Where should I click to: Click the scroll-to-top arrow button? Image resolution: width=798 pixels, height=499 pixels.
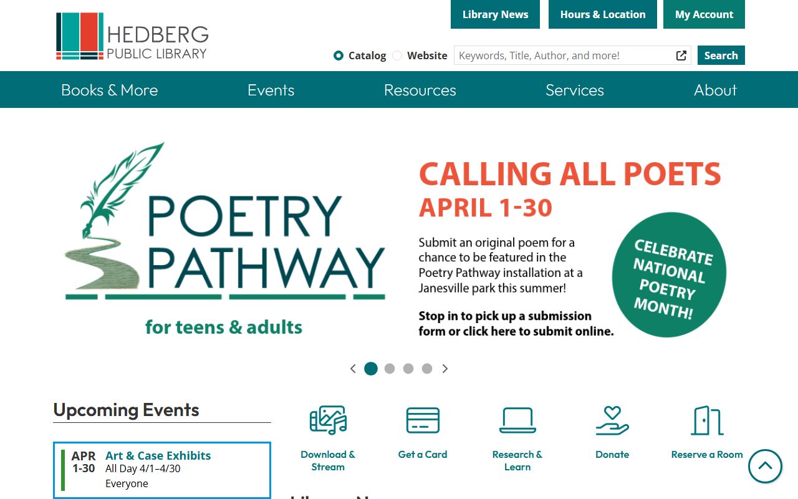[x=765, y=466]
